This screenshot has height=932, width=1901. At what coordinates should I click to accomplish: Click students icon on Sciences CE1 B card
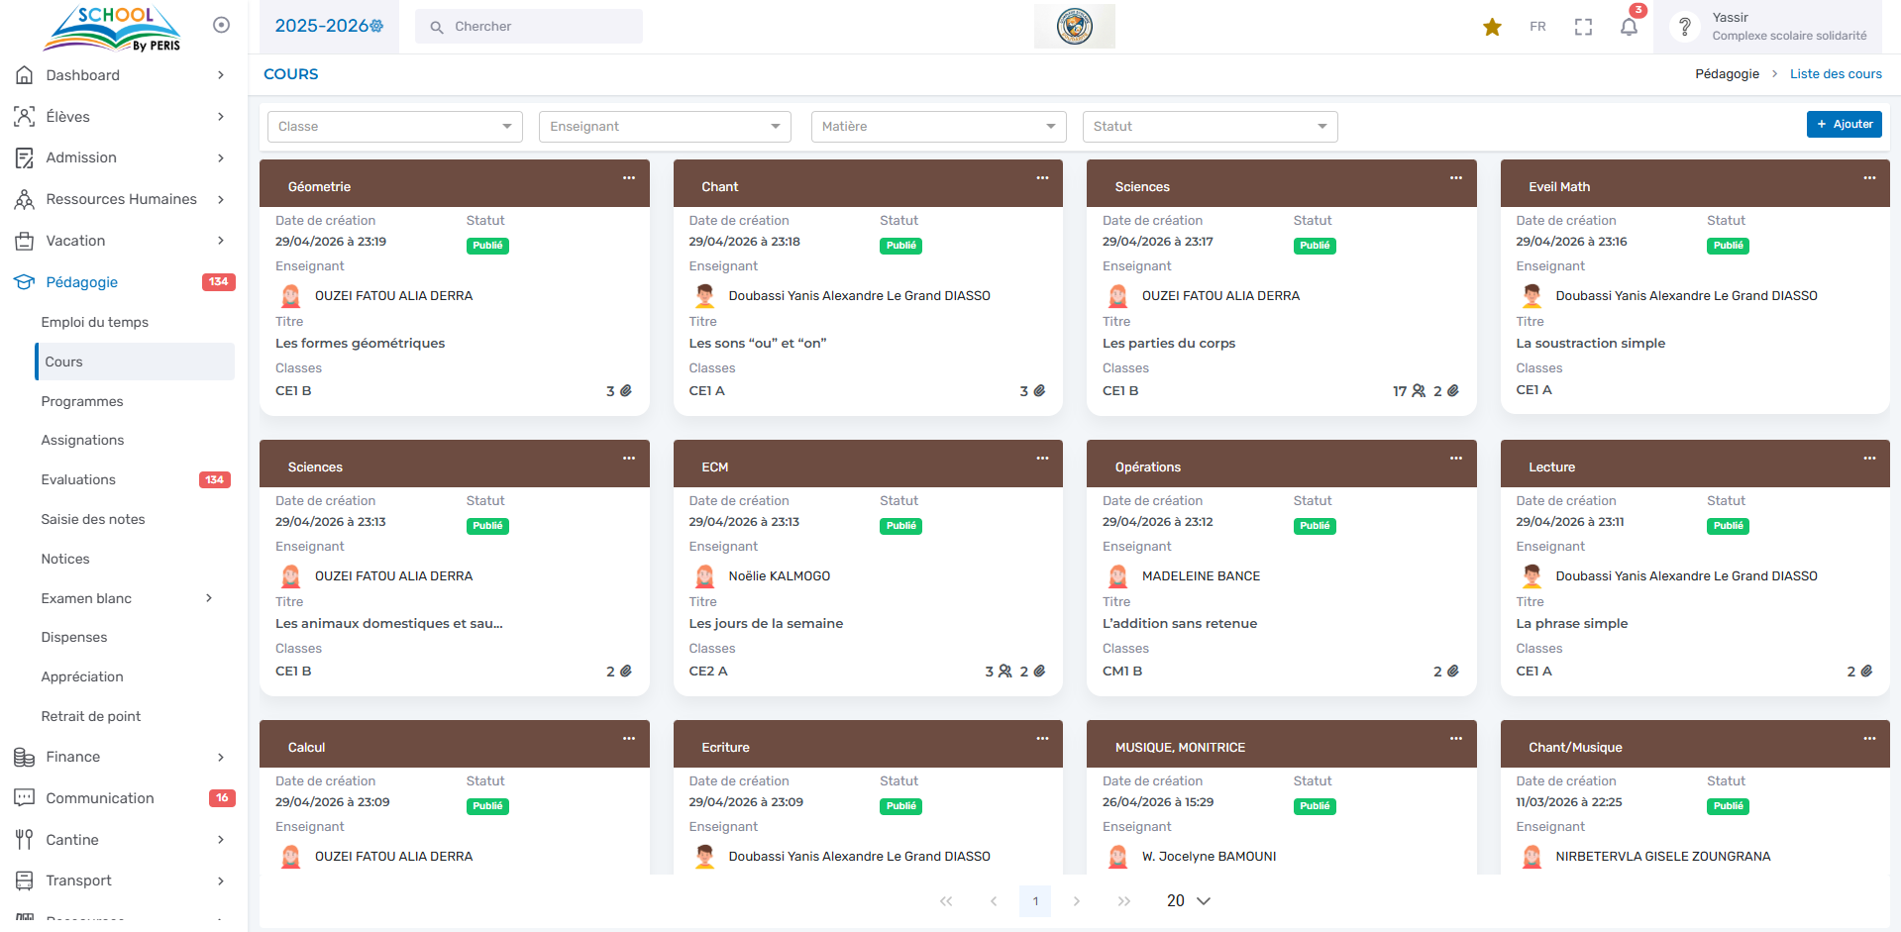tap(1419, 391)
